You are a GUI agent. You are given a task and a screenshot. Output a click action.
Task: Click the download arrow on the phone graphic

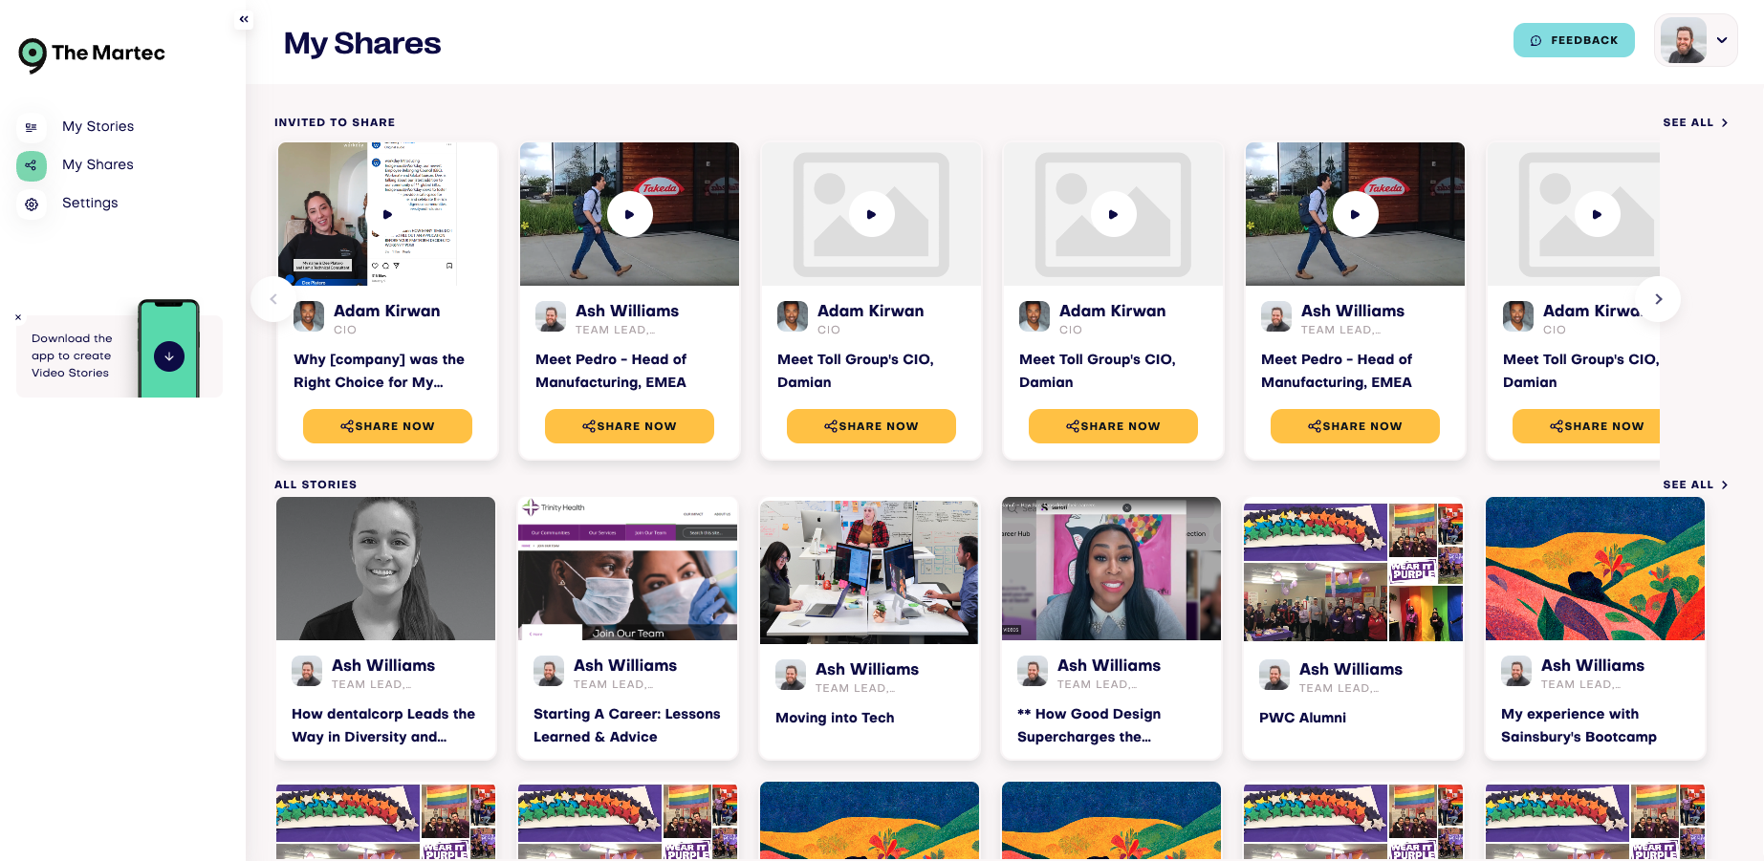click(169, 356)
